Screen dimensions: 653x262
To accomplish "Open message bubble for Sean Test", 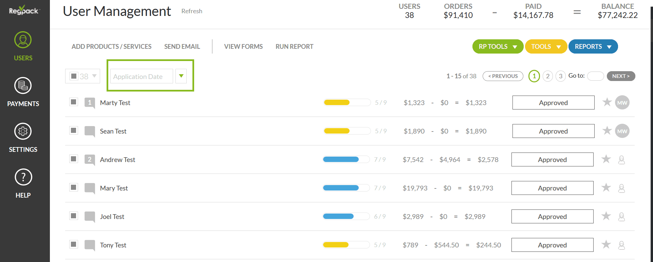I will point(90,131).
